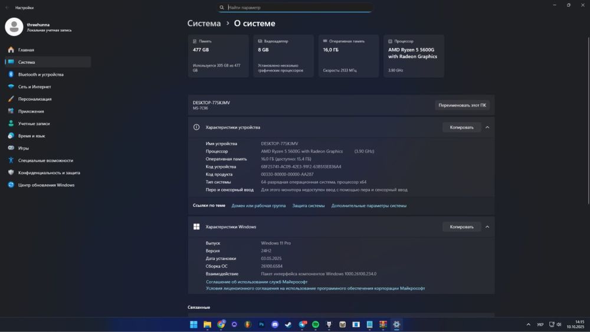Open Специальные возможности accessibility icon
The width and height of the screenshot is (590, 332).
11,160
